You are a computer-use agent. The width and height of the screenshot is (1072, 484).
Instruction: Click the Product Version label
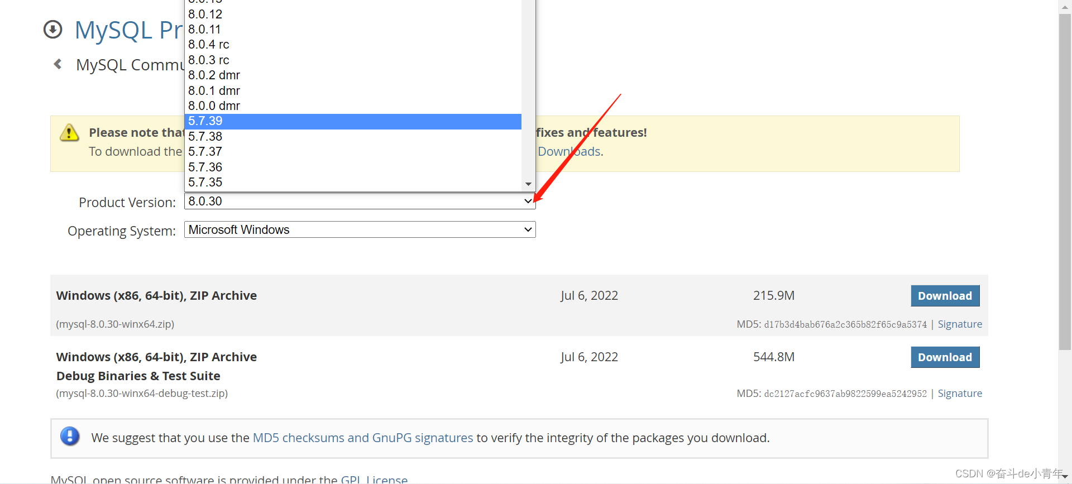[x=127, y=202]
